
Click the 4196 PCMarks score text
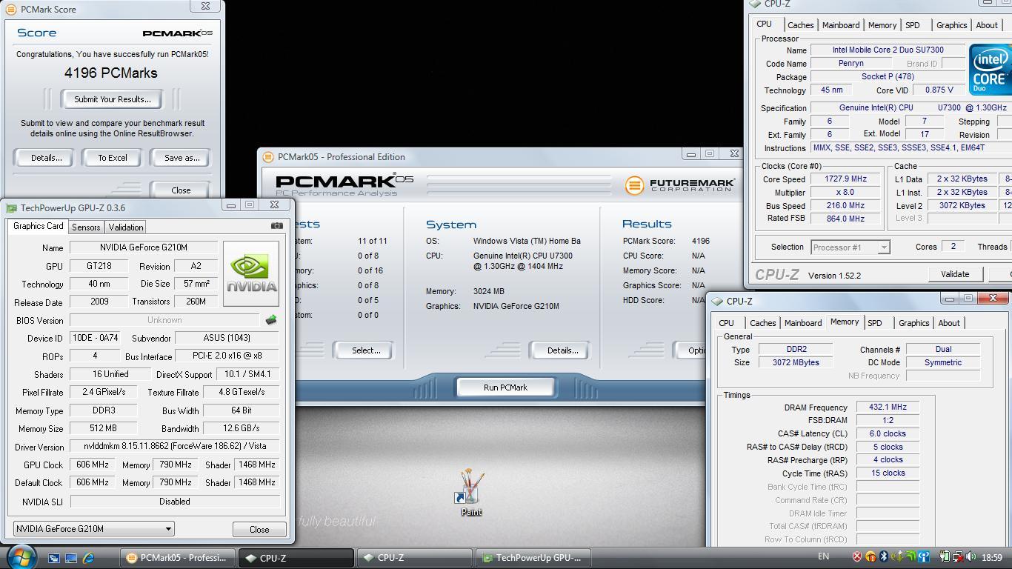[111, 73]
